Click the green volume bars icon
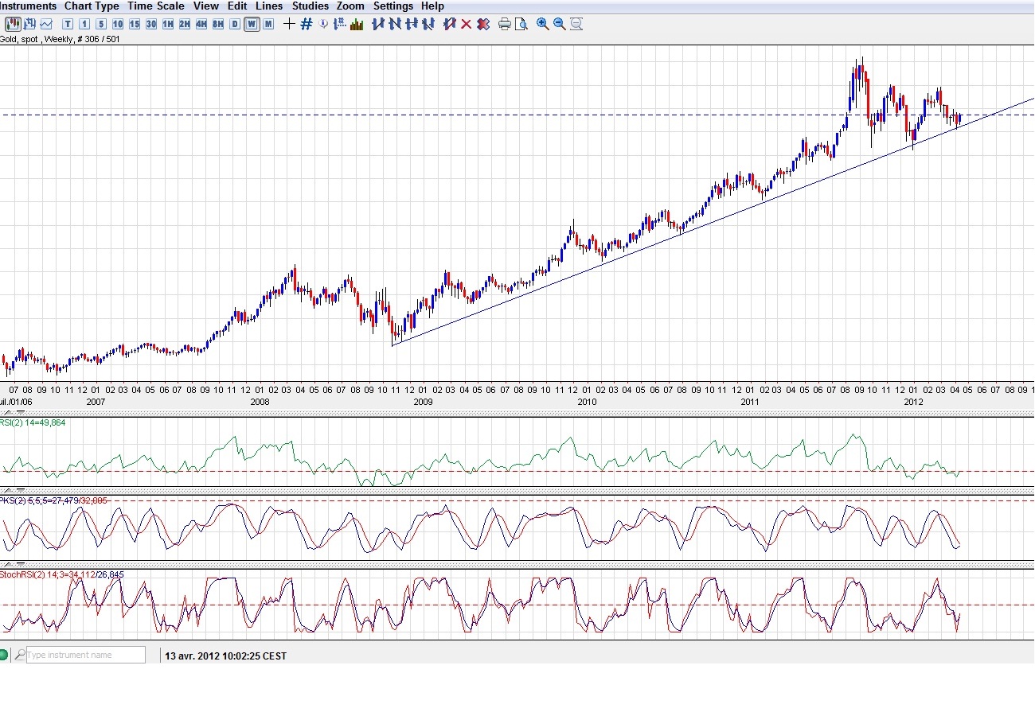1035x716 pixels. [x=357, y=24]
